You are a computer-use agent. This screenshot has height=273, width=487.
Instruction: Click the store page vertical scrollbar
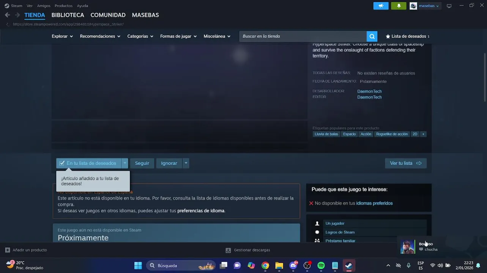485,77
